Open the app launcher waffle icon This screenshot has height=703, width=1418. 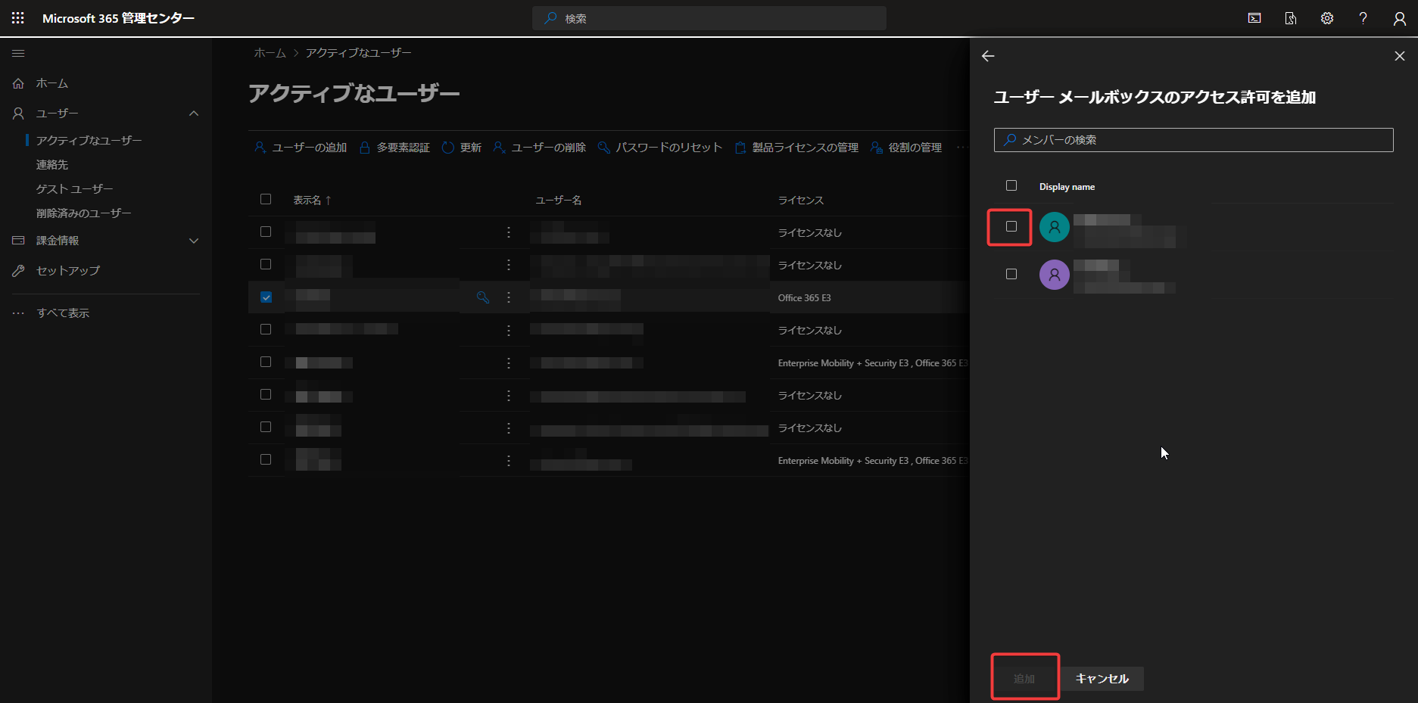point(18,18)
